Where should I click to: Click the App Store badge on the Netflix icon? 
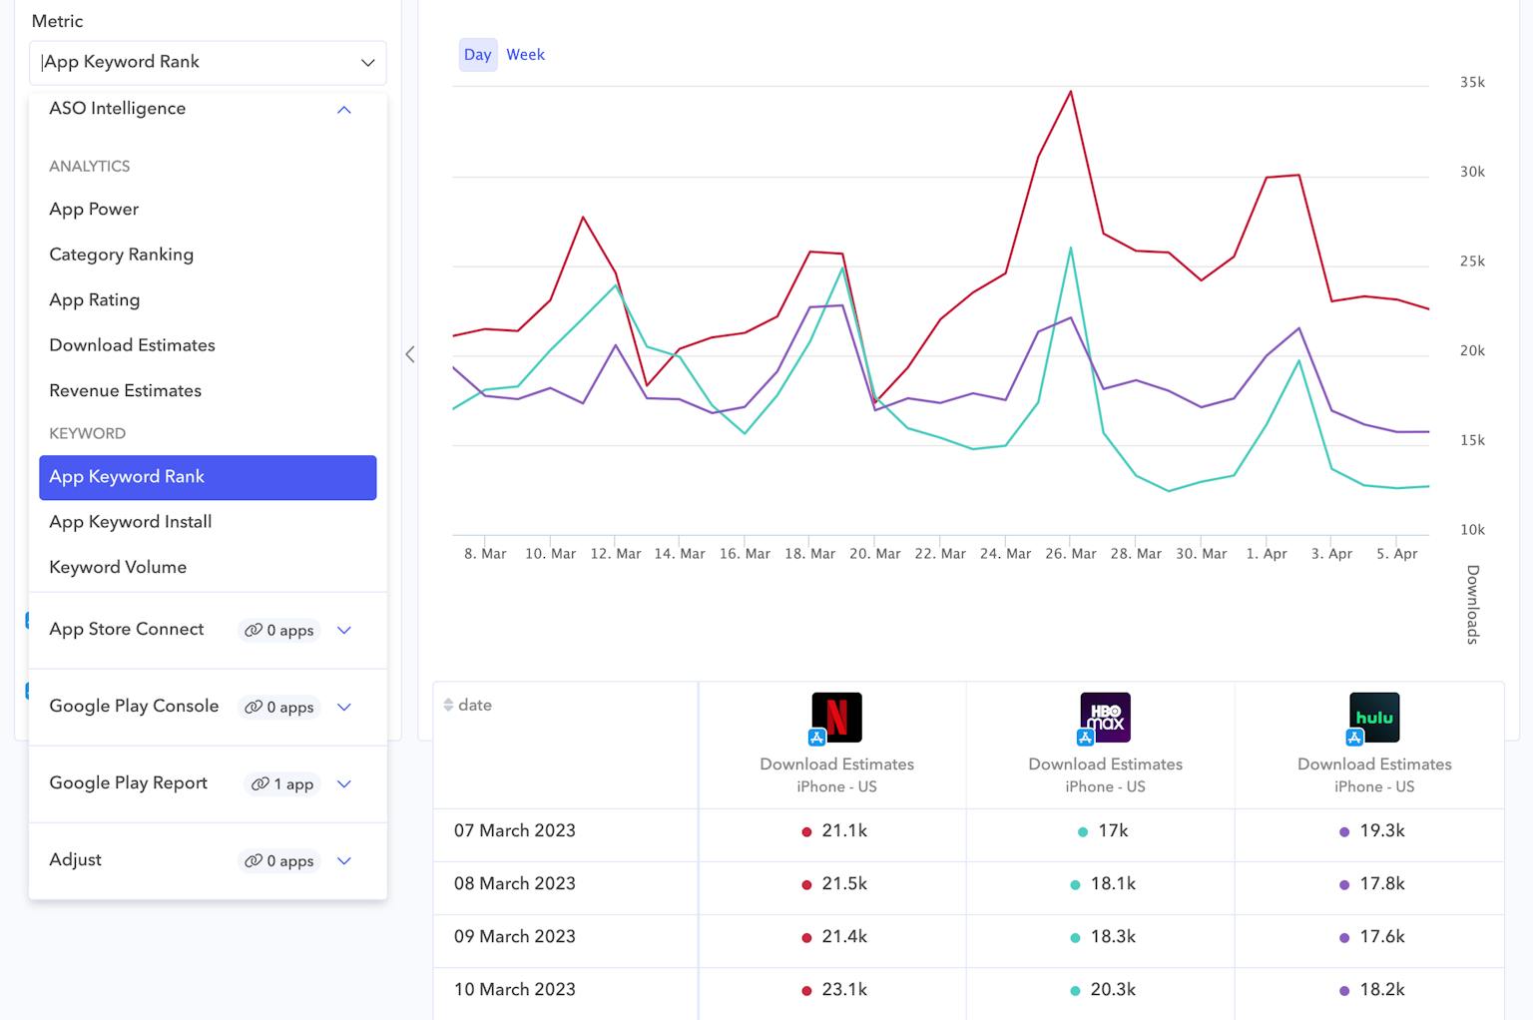pyautogui.click(x=817, y=739)
